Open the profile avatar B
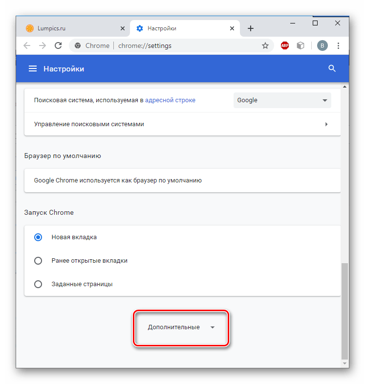 click(x=322, y=45)
